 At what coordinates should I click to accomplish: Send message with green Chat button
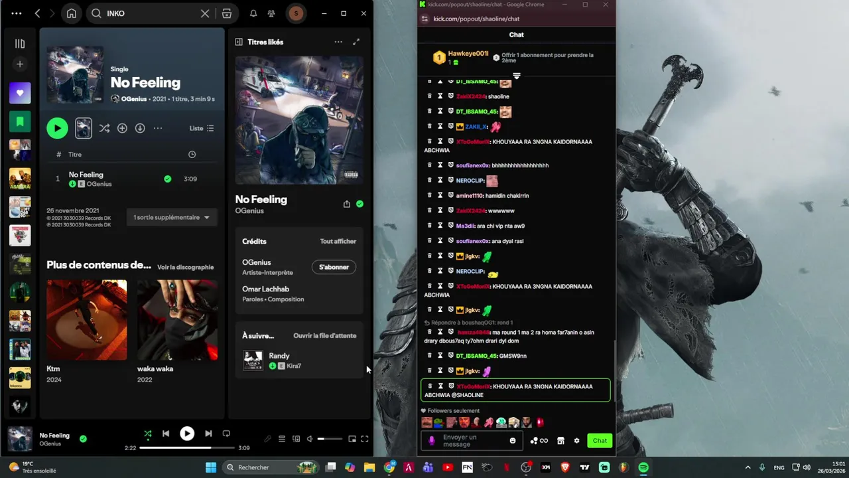pyautogui.click(x=600, y=441)
